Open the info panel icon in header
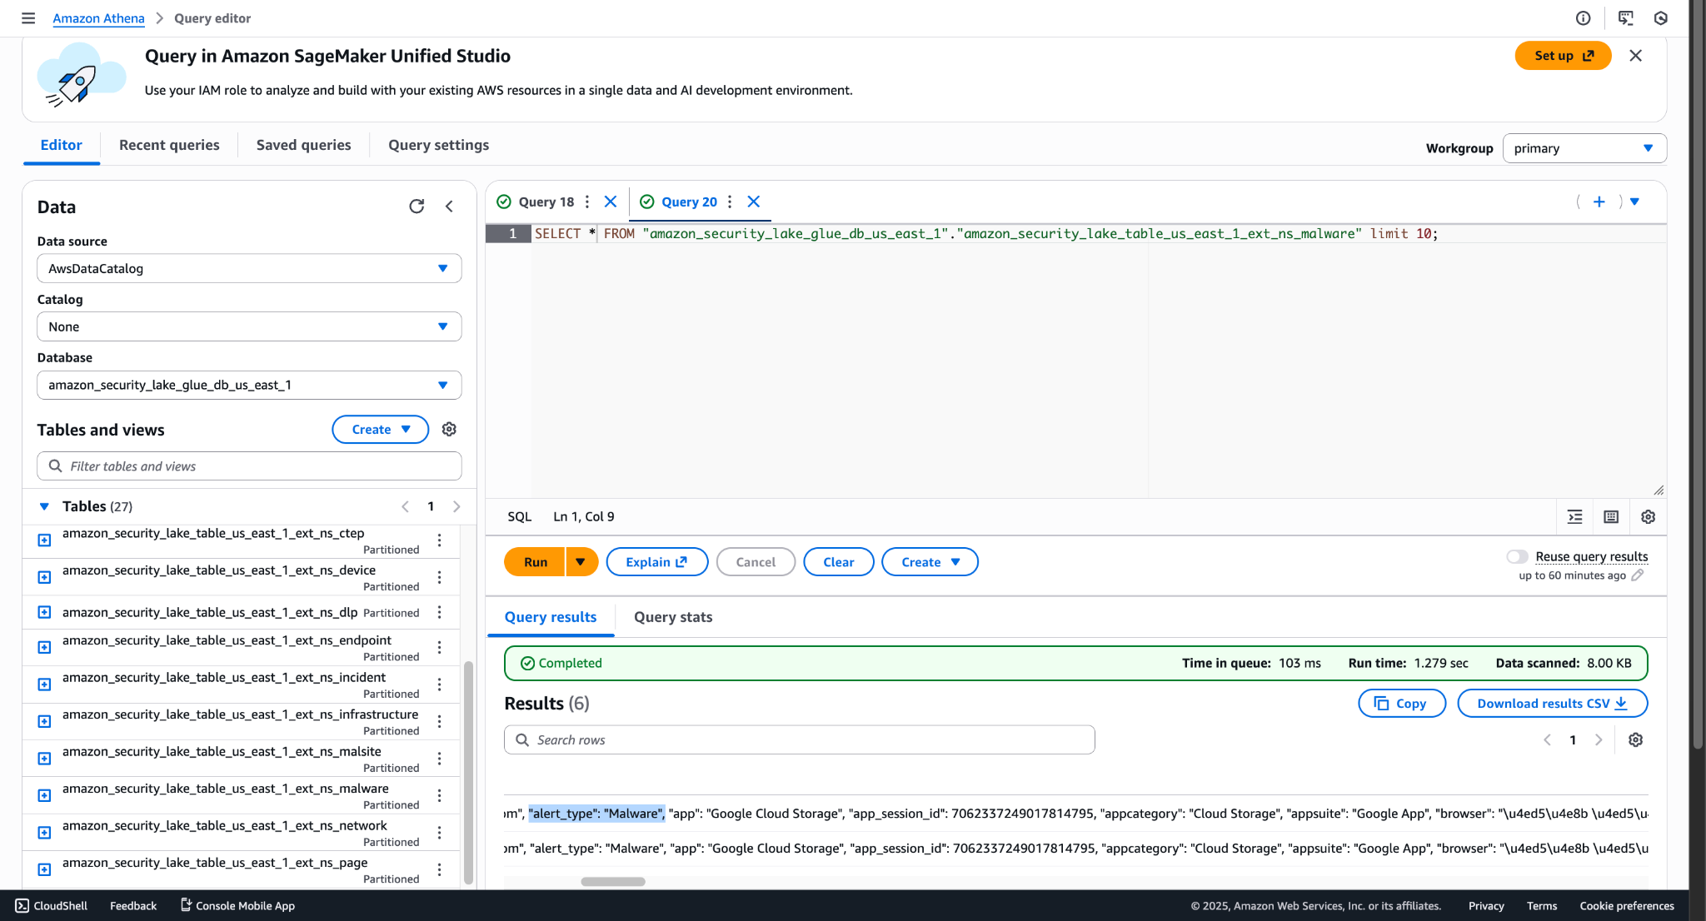This screenshot has width=1706, height=921. (x=1584, y=18)
